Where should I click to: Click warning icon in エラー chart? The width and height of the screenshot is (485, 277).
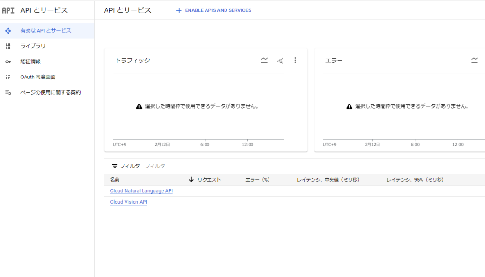[349, 106]
